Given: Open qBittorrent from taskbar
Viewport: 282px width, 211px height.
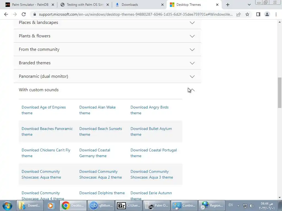Looking at the screenshot, I should [101, 206].
